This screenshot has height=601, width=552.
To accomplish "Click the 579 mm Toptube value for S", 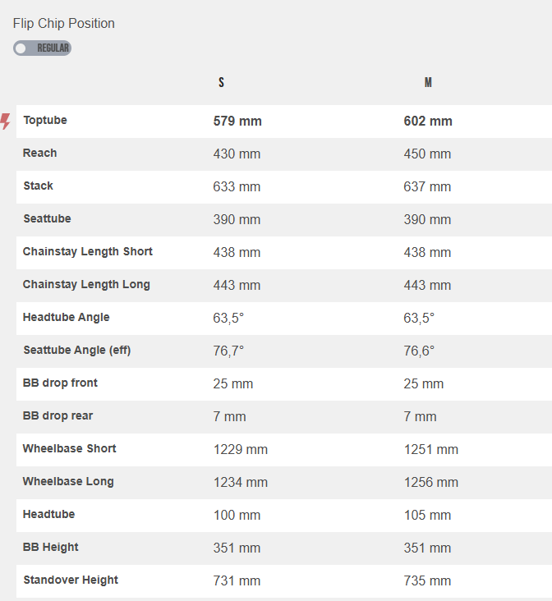I will pos(237,122).
